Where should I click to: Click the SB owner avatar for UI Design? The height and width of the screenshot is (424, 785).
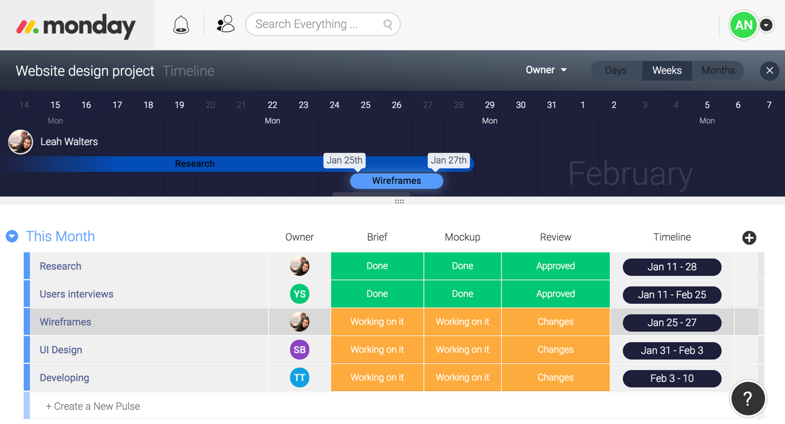coord(299,349)
